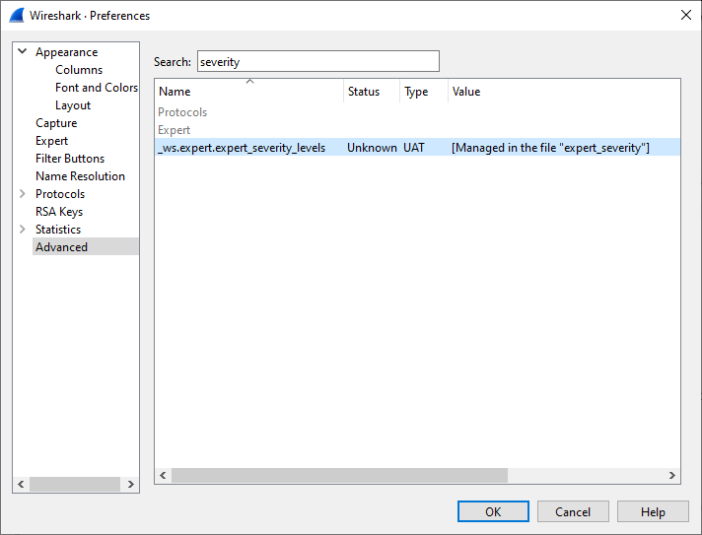Click the table horizontal scrollbar left arrow
Image resolution: width=702 pixels, height=535 pixels.
click(x=163, y=475)
